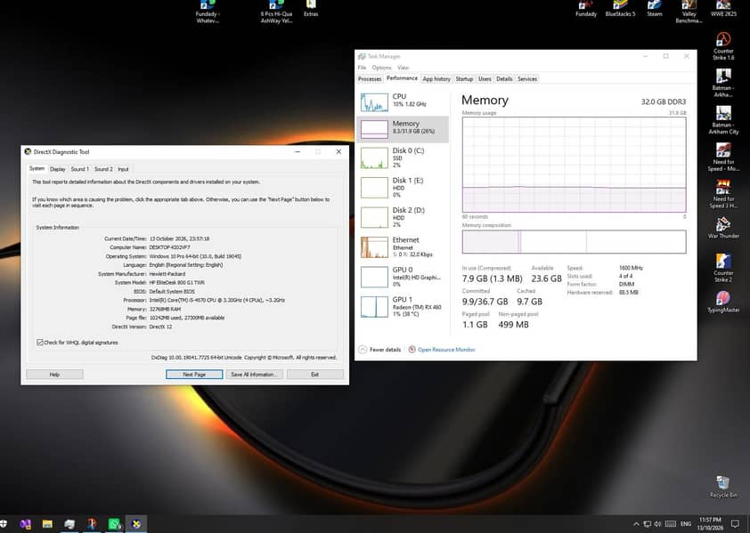The height and width of the screenshot is (533, 750).
Task: Open WhatsApp from the taskbar
Action: click(114, 524)
